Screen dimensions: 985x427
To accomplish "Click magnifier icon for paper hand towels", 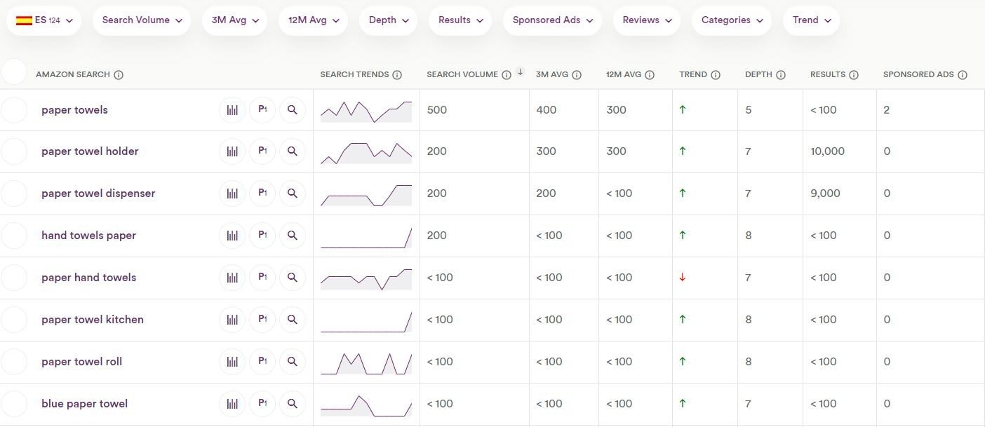I will [x=293, y=278].
